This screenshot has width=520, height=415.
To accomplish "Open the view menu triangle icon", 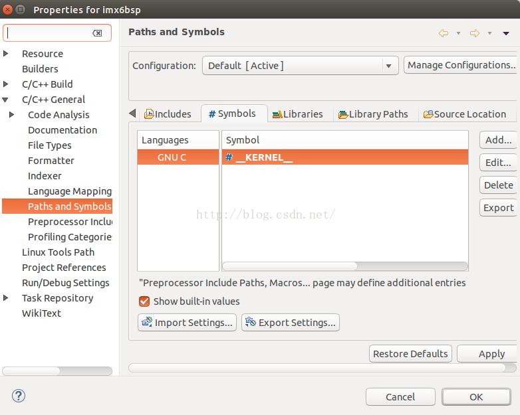I will 506,33.
